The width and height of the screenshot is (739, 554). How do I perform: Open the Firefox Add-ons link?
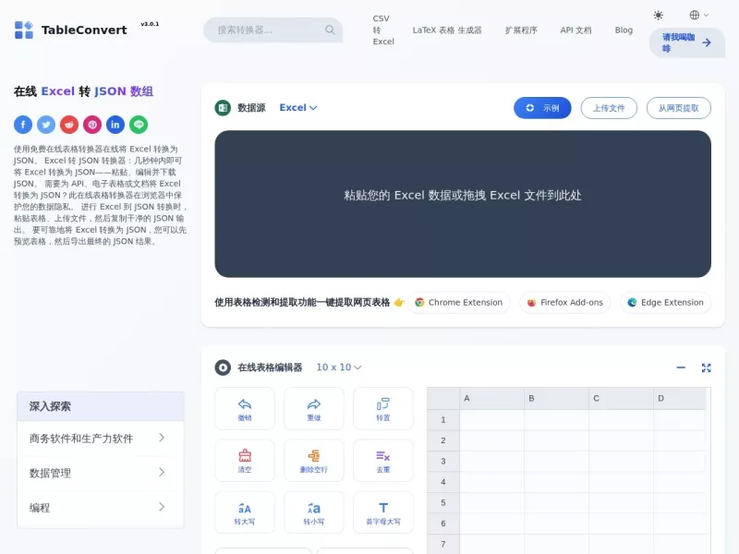click(565, 303)
